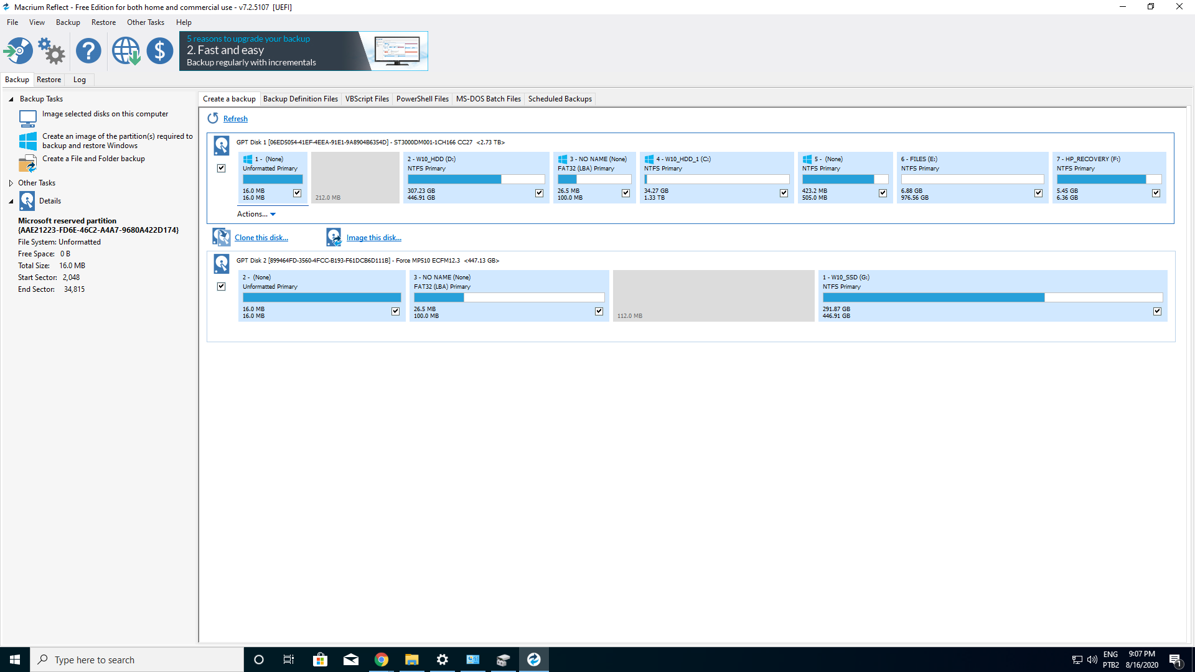Click the Details disk icon
1195x672 pixels.
[x=27, y=201]
